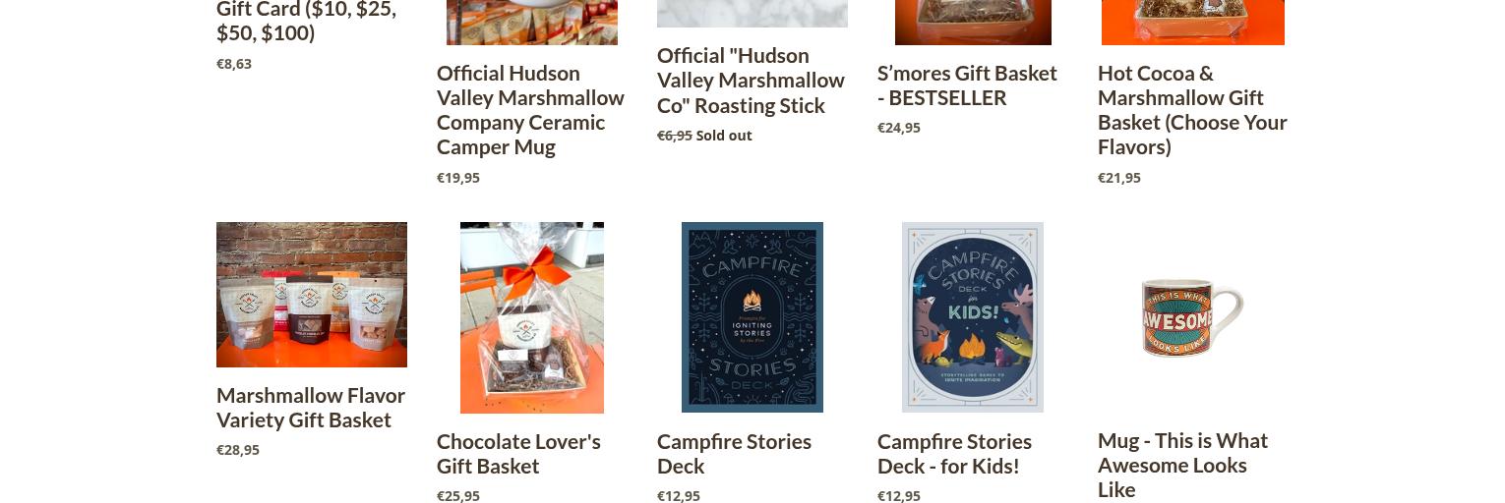Image resolution: width=1505 pixels, height=503 pixels.
Task: Open the Campfire Stories Deck for Kids image
Action: pyautogui.click(x=973, y=317)
